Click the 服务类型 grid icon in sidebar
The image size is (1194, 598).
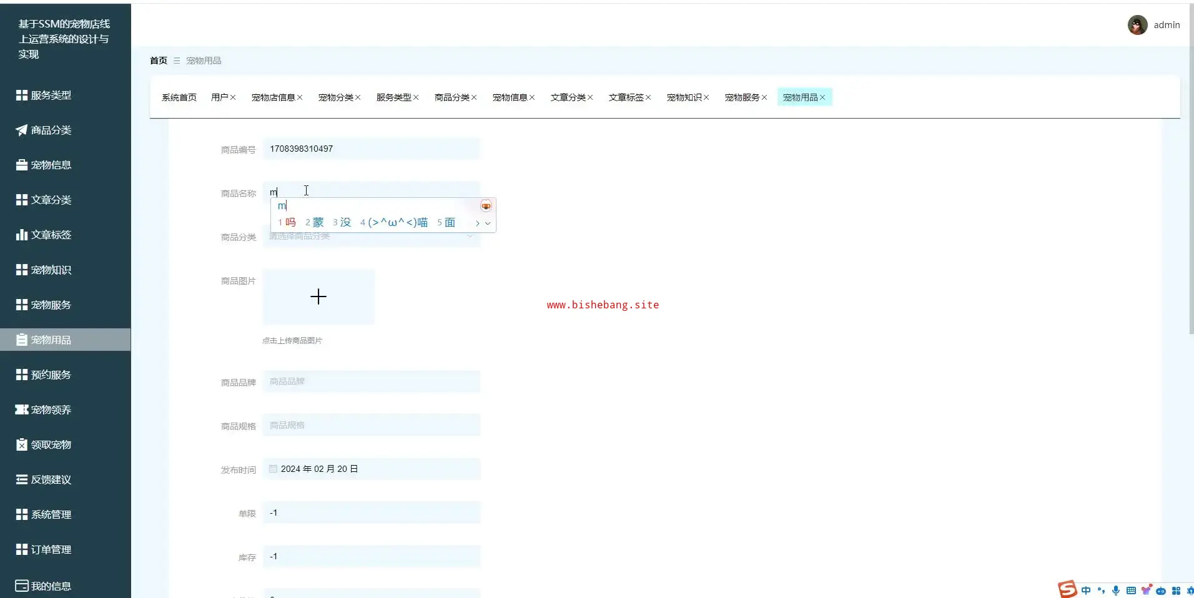(x=21, y=95)
